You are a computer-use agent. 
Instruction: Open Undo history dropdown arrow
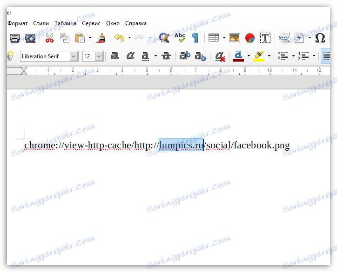pyautogui.click(x=129, y=38)
